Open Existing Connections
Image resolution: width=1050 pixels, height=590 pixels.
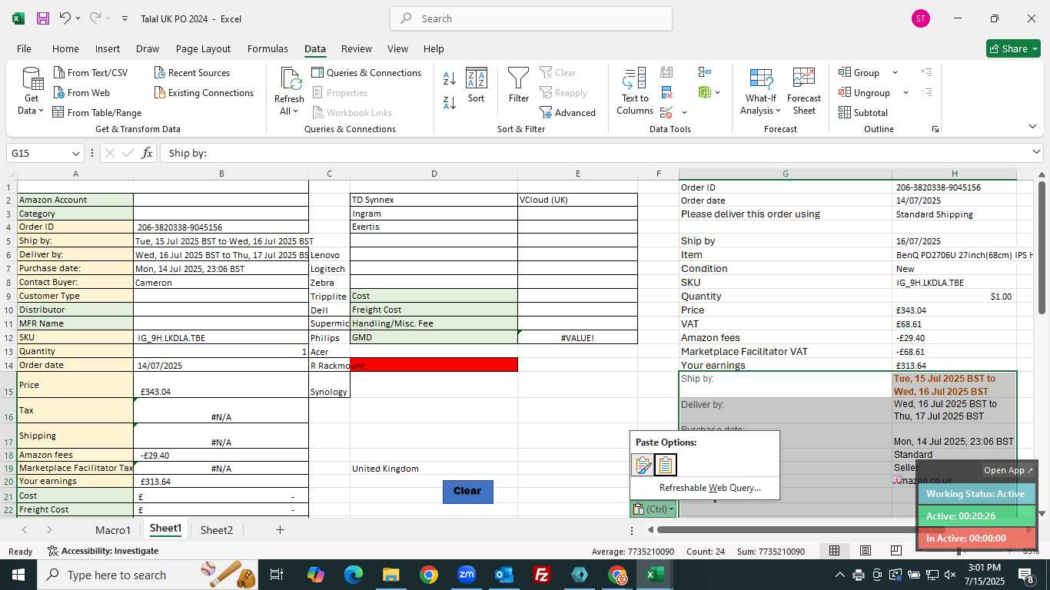(x=204, y=93)
